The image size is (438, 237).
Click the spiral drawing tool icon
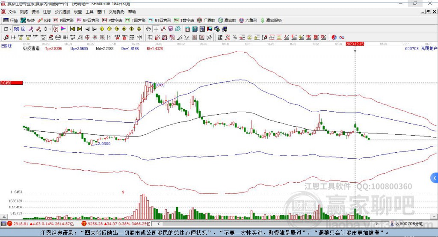43,38
